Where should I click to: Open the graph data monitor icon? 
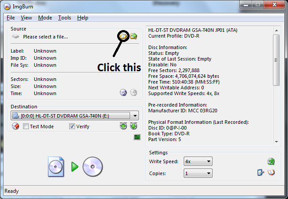pyautogui.click(x=137, y=137)
